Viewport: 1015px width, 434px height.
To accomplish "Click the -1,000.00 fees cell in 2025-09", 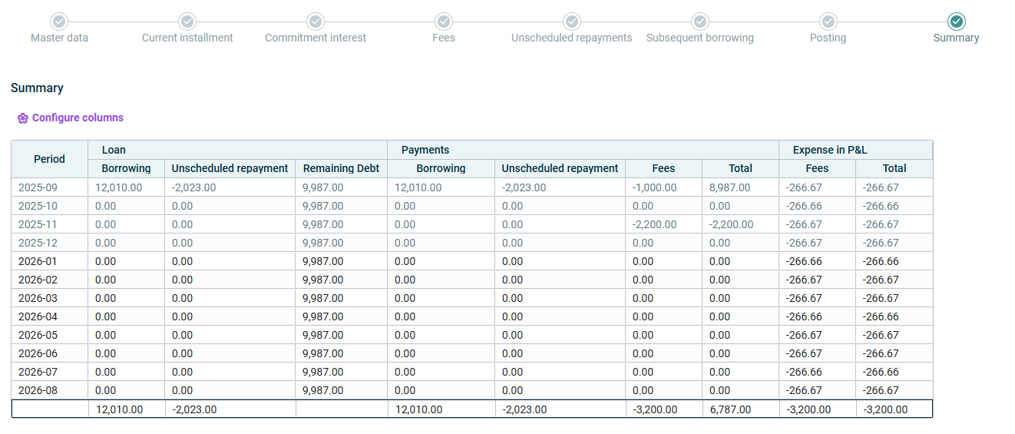I will click(x=664, y=187).
